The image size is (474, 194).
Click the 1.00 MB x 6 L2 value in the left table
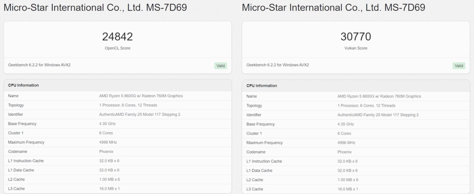(x=110, y=179)
